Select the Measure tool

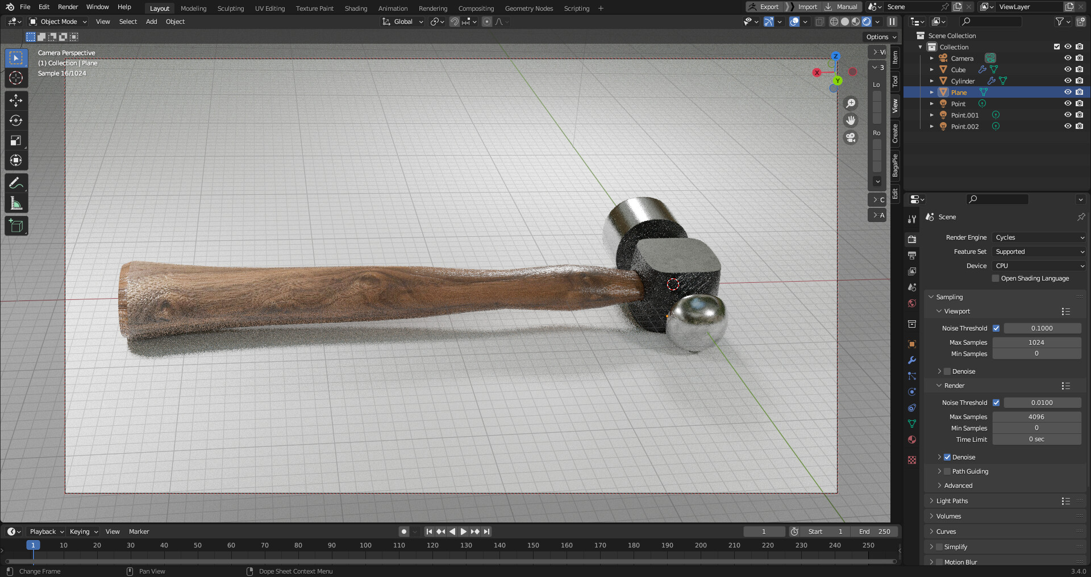pyautogui.click(x=16, y=202)
